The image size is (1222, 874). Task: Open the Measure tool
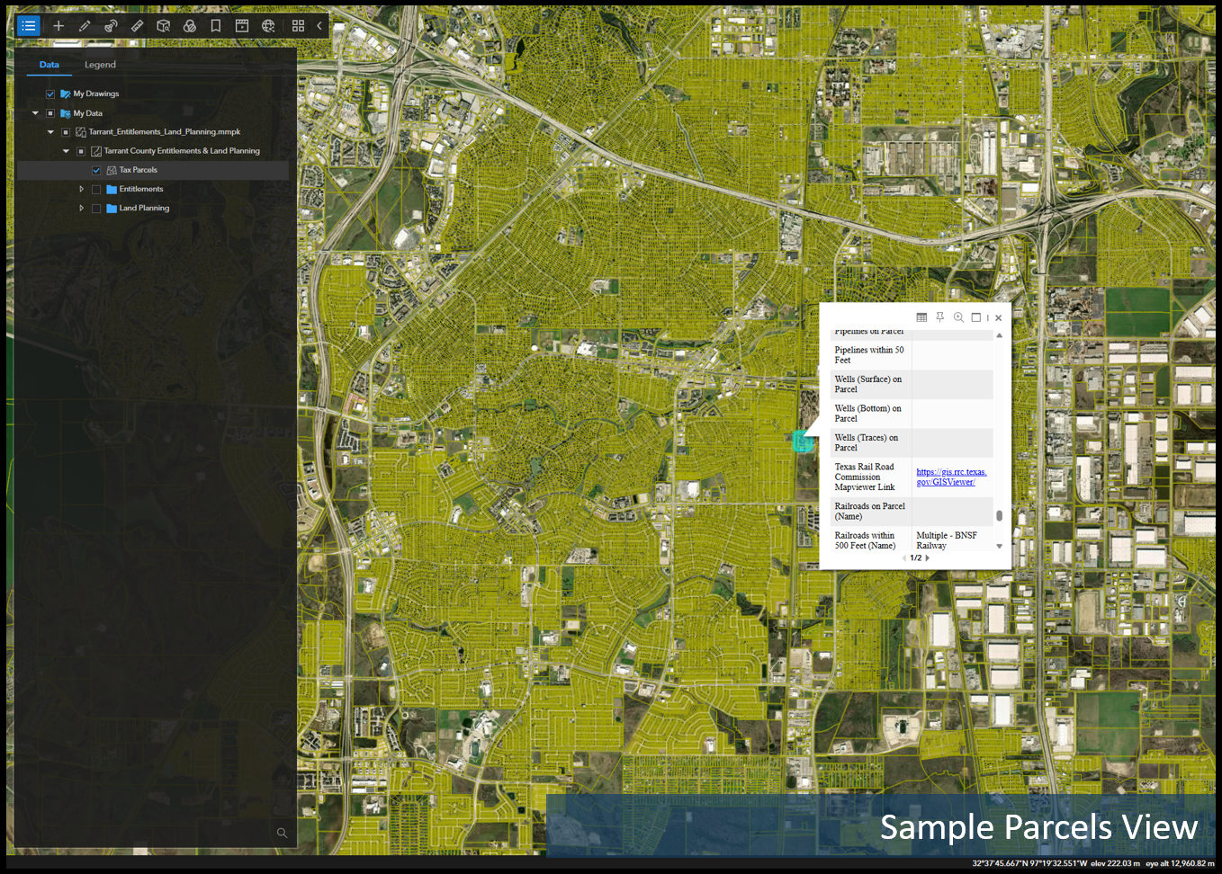pos(138,25)
